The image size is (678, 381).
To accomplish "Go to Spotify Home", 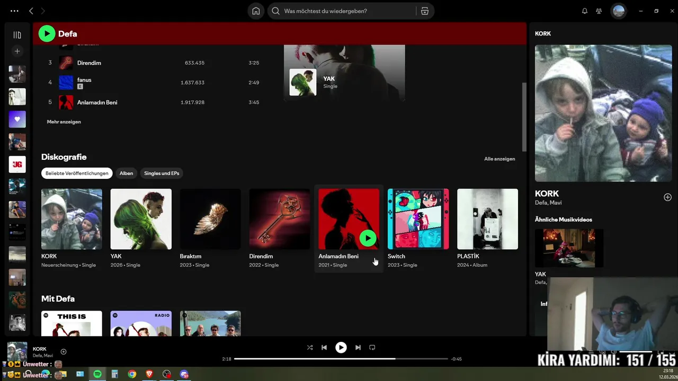I will [x=256, y=11].
